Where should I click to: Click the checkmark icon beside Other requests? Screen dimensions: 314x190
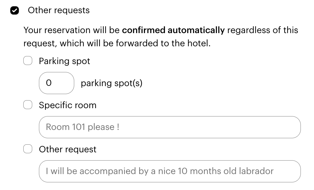coord(14,10)
